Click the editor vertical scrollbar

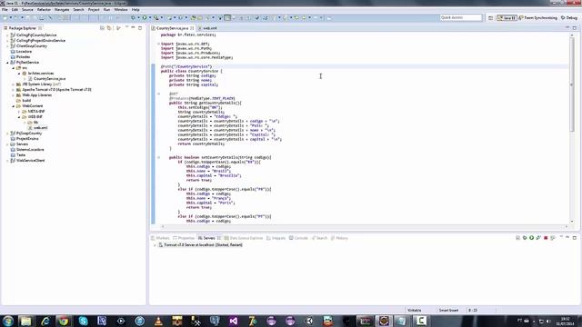(572, 84)
